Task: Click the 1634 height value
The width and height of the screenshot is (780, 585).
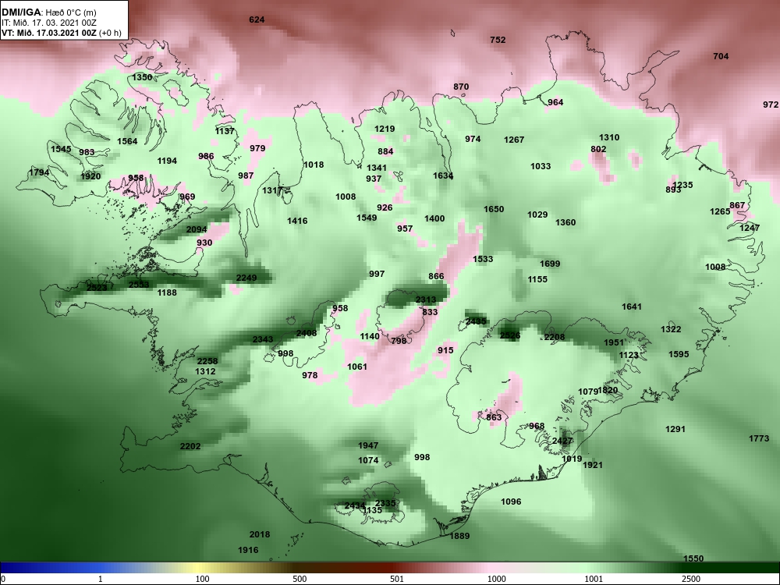Action: (x=443, y=175)
